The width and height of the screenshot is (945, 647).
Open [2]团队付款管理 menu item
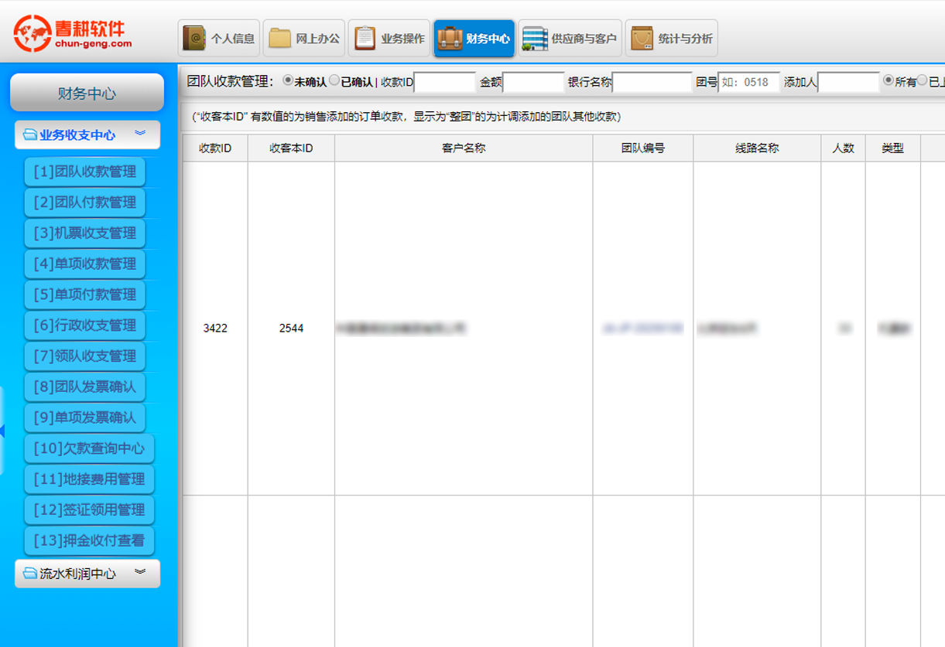(x=85, y=203)
